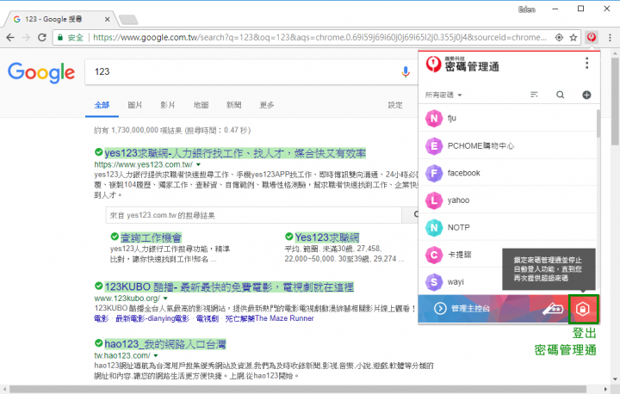620x394 pixels.
Task: Open the yes123求職網 search result link
Action: [x=235, y=153]
